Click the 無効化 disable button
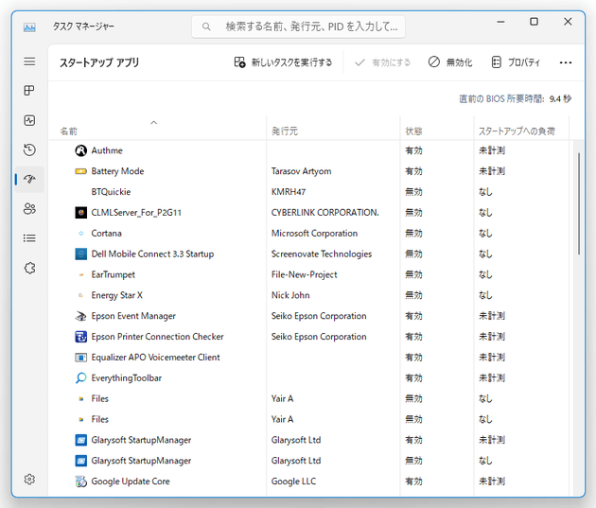 pyautogui.click(x=450, y=62)
